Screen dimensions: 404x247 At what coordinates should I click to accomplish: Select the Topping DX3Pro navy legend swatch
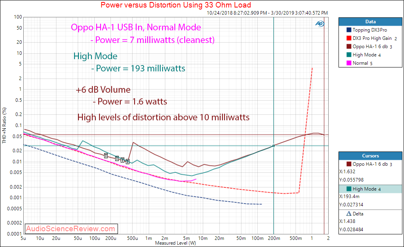pyautogui.click(x=349, y=30)
